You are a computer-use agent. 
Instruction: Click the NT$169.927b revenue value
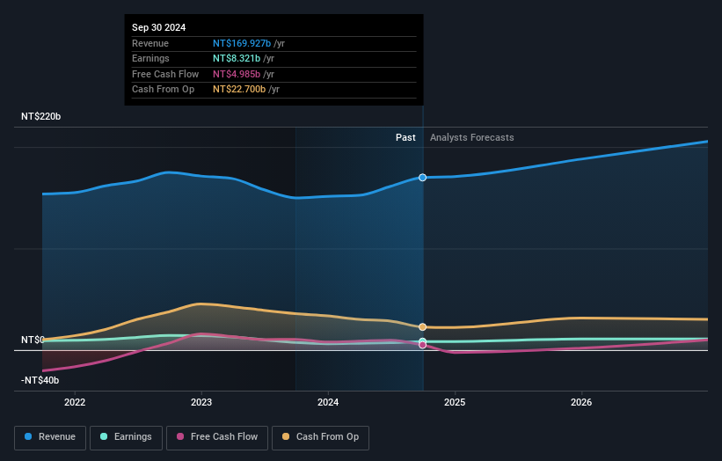[242, 43]
